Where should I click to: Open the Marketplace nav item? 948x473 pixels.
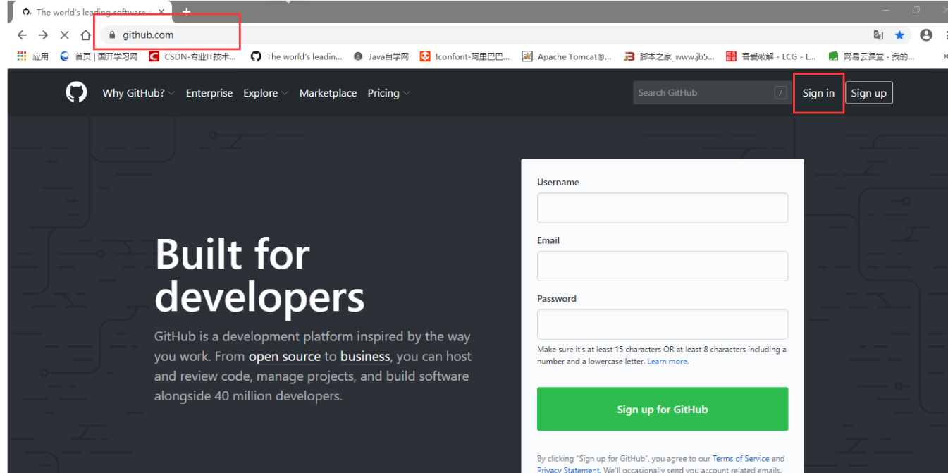(328, 93)
